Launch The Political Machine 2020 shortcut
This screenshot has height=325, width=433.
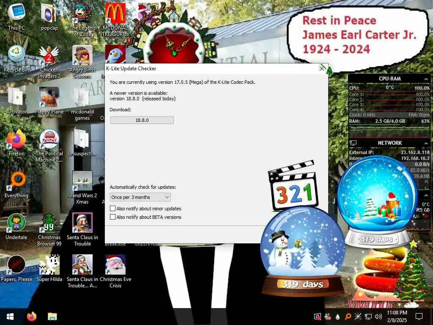(x=49, y=146)
